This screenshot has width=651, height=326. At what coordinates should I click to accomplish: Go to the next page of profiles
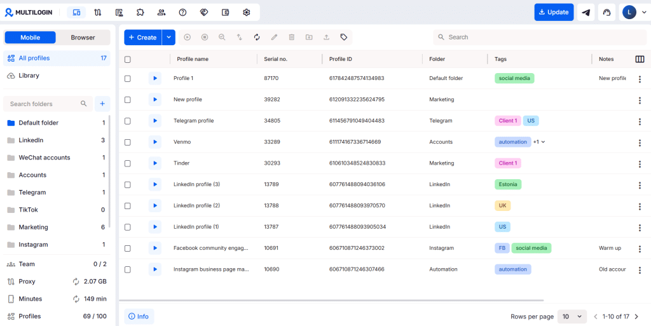636,316
